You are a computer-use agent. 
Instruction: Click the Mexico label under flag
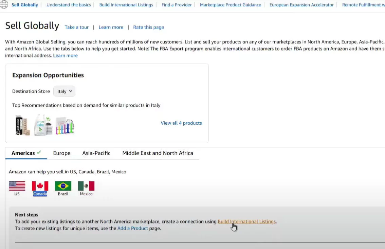(x=86, y=194)
